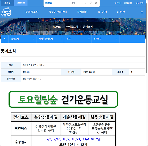Click the 토요힐링숲 걷기운동교실 poster banner
The width and height of the screenshot is (148, 146).
(63, 99)
